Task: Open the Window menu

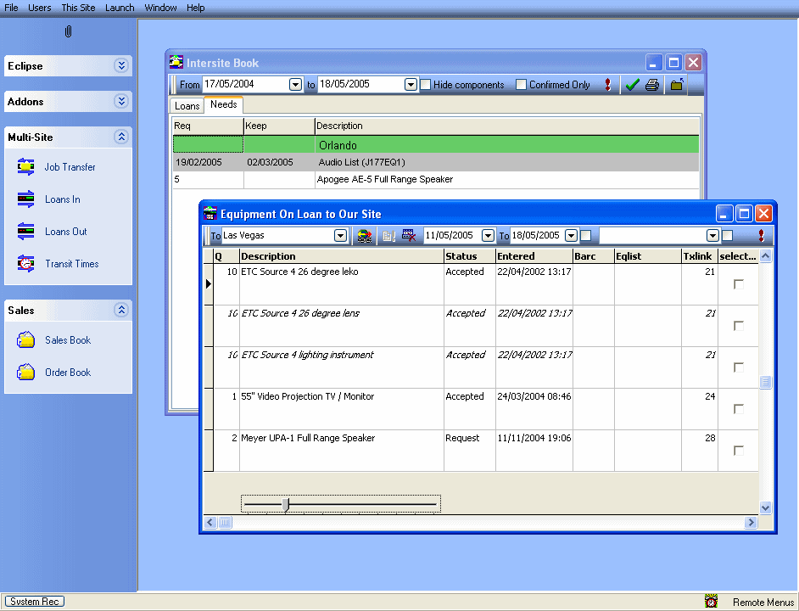Action: pos(160,8)
